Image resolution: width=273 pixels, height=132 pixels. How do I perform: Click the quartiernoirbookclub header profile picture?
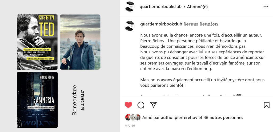(130, 7)
